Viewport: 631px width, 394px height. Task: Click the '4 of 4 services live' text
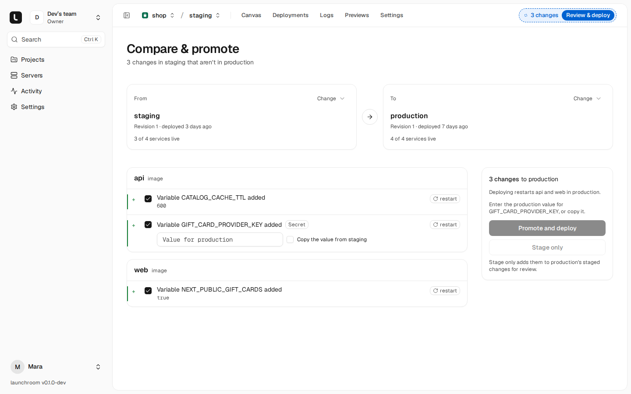pos(413,139)
